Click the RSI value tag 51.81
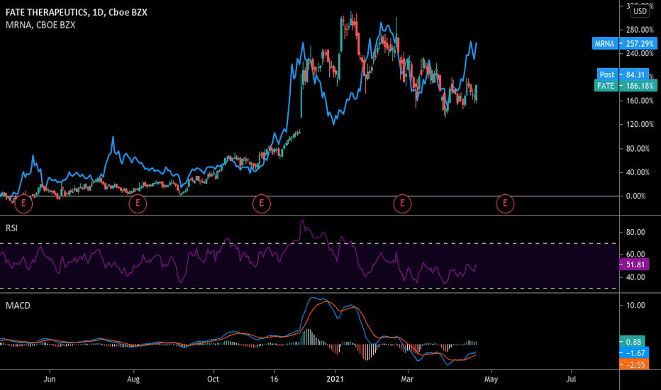Image resolution: width=661 pixels, height=390 pixels. click(634, 264)
